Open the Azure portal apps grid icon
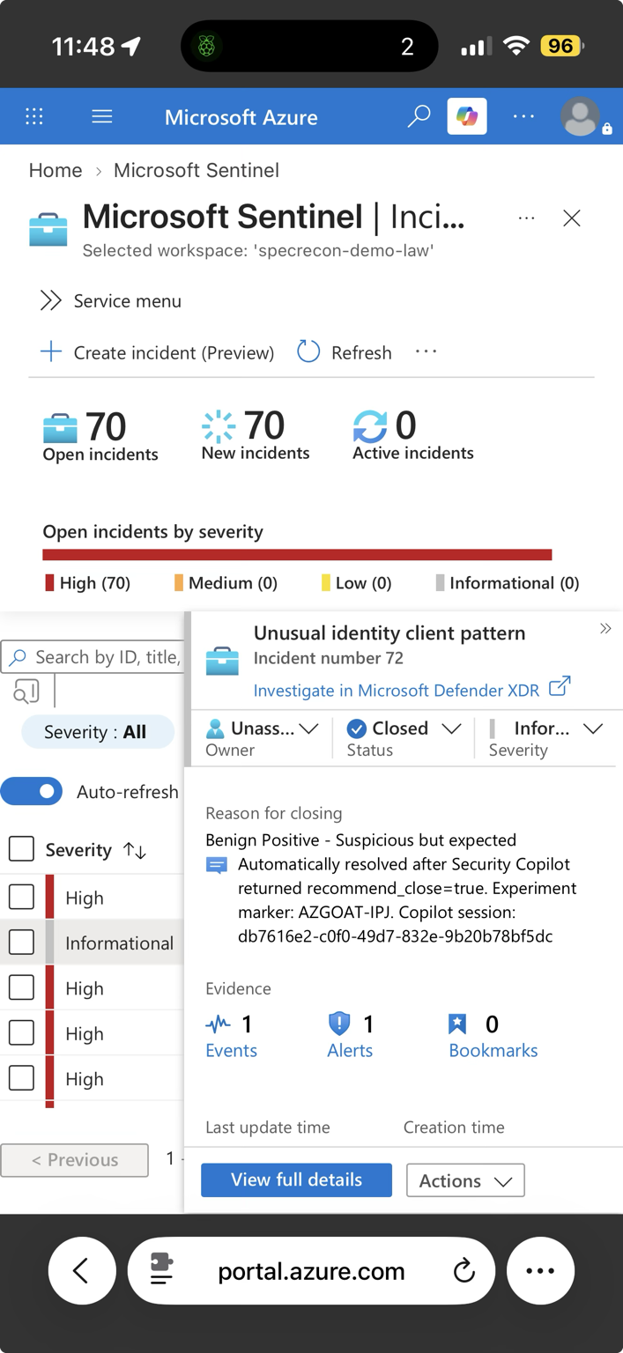 [34, 116]
